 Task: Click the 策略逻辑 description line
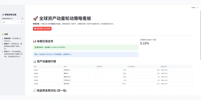pyautogui.click(x=74, y=24)
